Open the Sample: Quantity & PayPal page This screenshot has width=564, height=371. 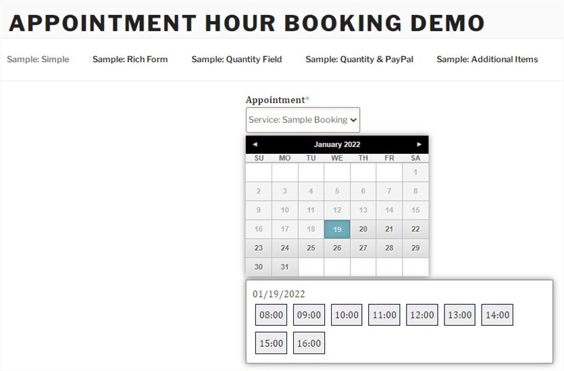point(359,59)
